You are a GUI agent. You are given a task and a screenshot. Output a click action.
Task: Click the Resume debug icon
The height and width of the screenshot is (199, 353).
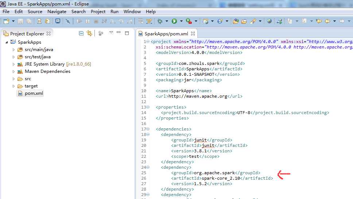[79, 21]
